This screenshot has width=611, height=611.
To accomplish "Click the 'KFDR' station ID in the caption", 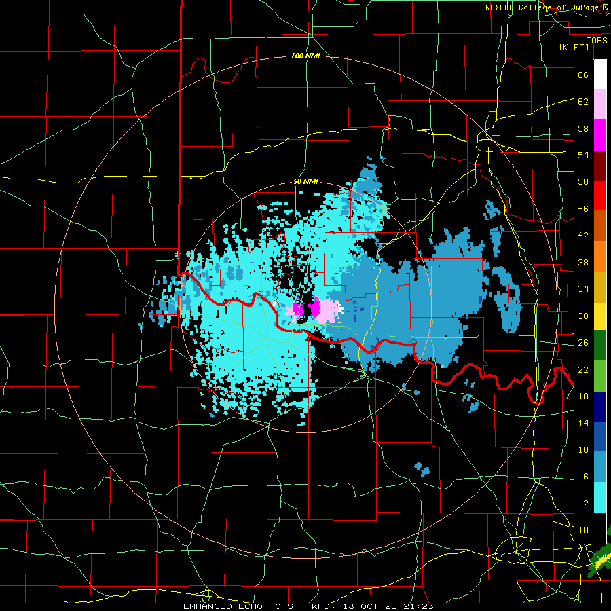I will tap(325, 606).
